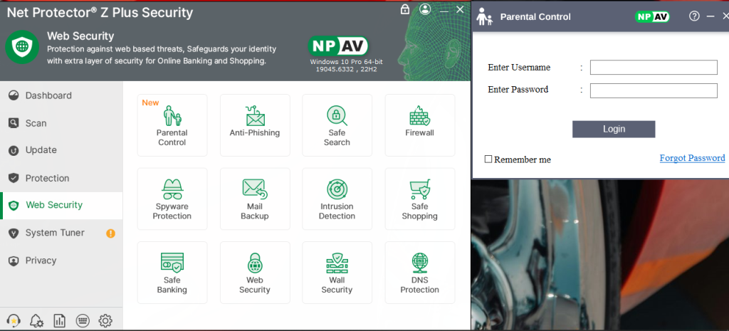Focus the Enter Username field
This screenshot has height=331, width=729.
coord(653,68)
